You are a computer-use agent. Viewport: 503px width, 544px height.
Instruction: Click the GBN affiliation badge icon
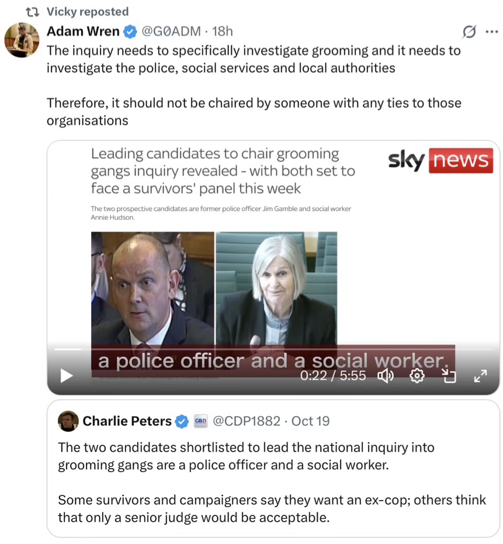tap(200, 421)
